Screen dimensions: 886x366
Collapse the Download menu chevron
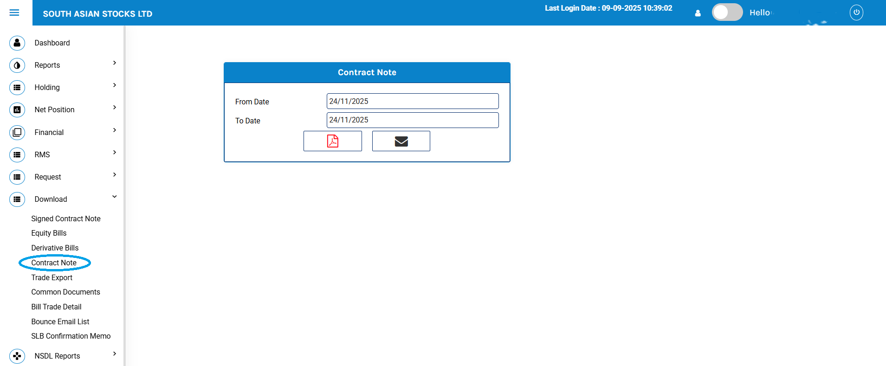[x=115, y=197]
